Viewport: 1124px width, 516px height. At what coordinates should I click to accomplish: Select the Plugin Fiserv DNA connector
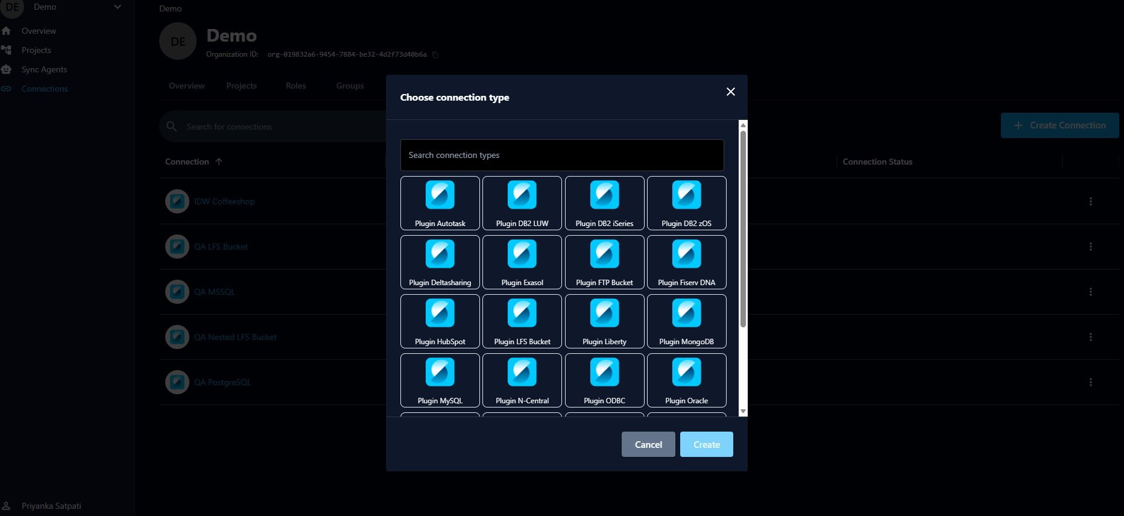pos(687,262)
